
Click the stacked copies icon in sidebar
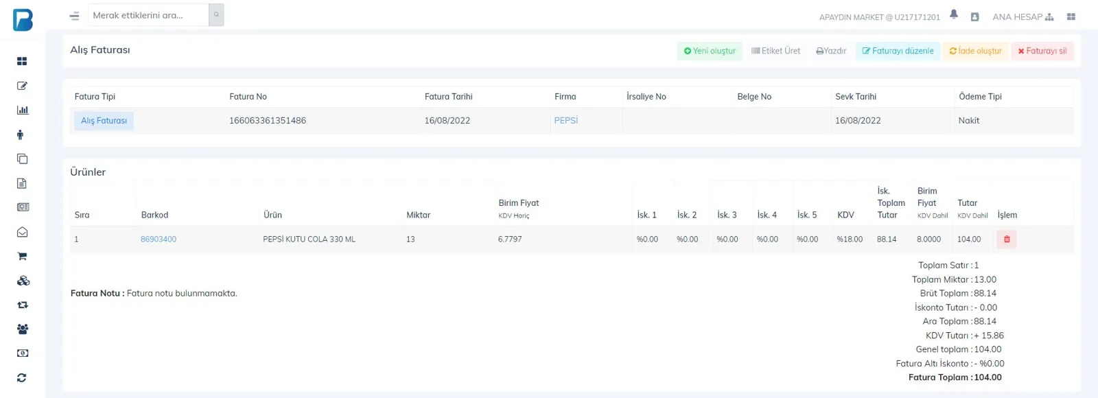coord(22,159)
